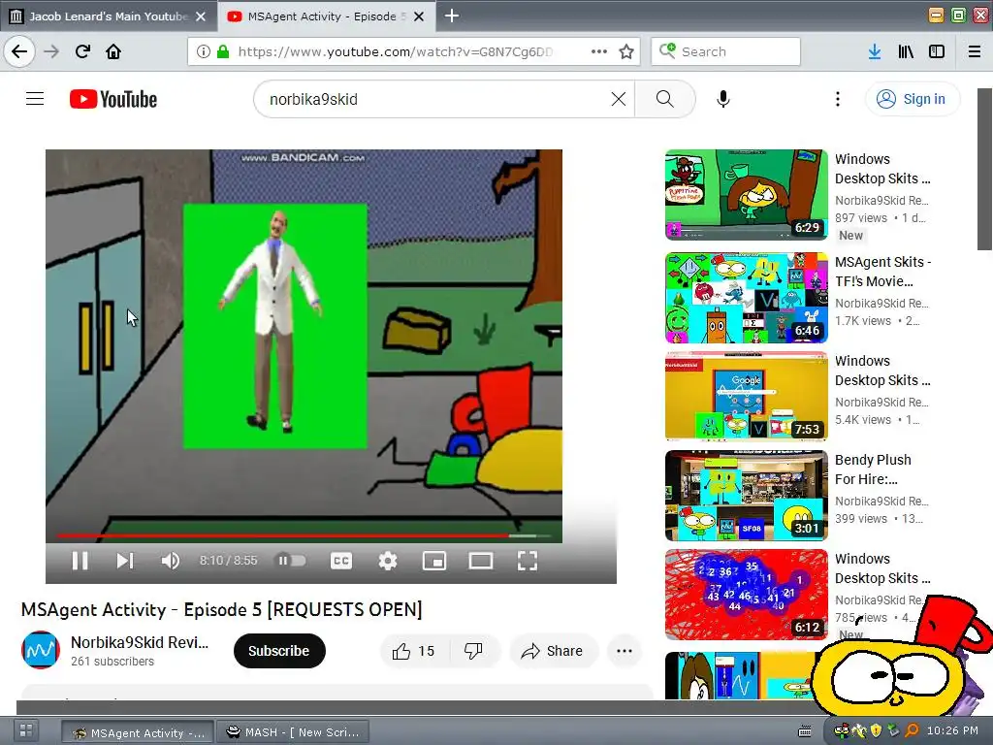Bookmark this page with the star icon
The height and width of the screenshot is (745, 993).
(626, 51)
